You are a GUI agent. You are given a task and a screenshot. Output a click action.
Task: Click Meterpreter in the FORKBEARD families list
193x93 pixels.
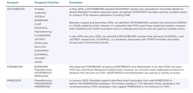pos(41,76)
